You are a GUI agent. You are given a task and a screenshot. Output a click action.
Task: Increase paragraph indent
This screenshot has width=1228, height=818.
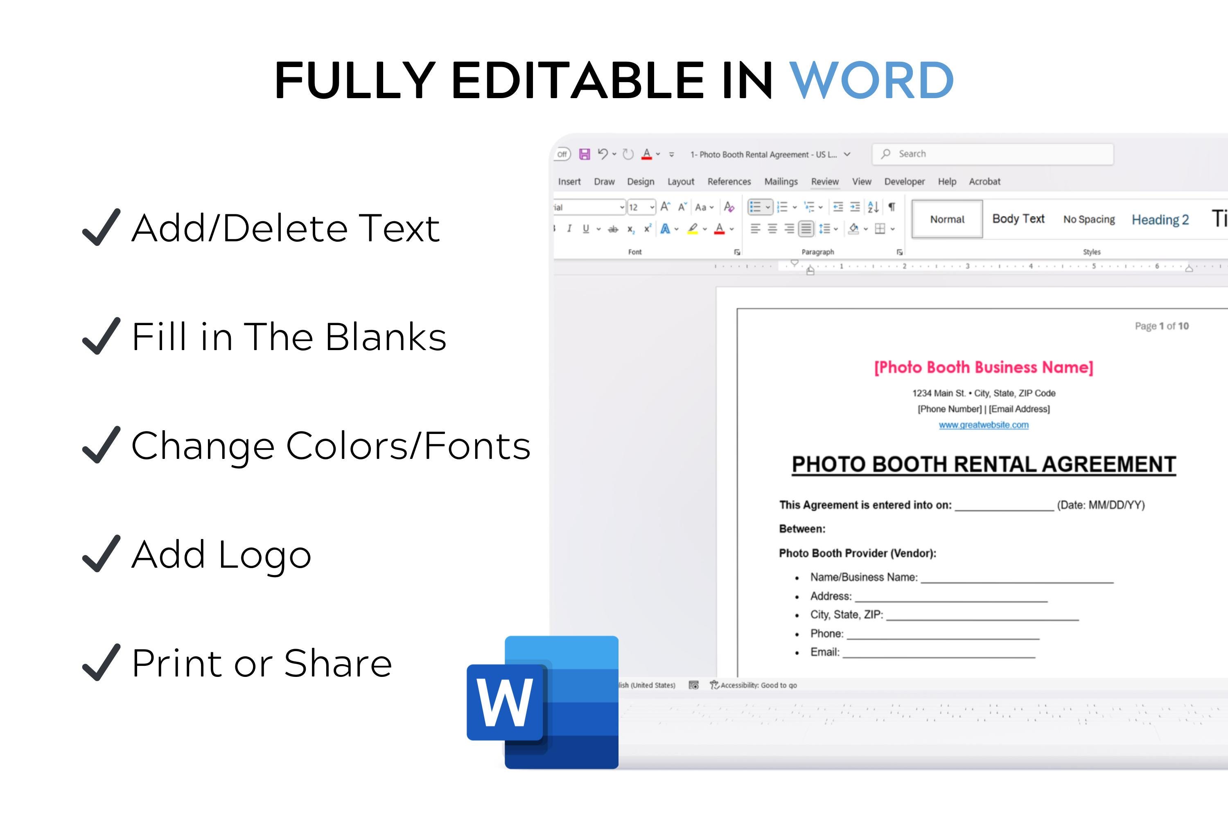tap(855, 207)
